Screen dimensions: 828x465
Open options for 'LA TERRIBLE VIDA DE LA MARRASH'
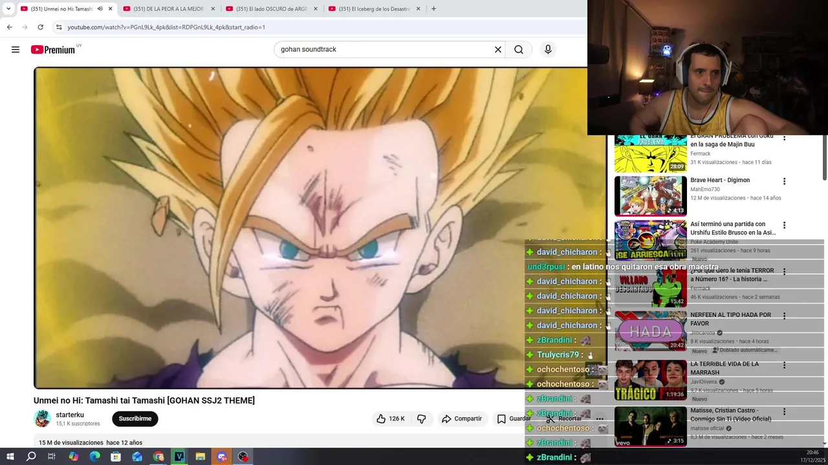(x=784, y=366)
